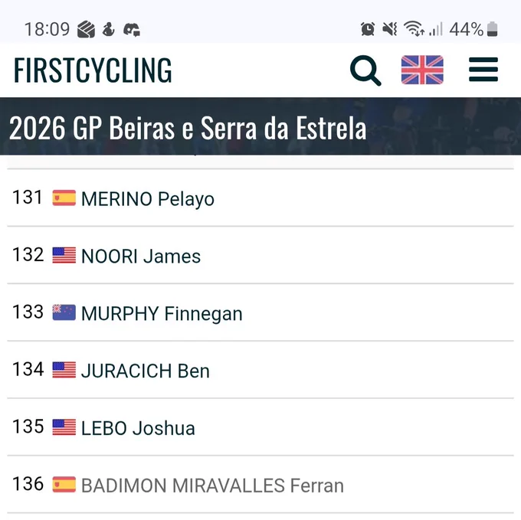Tap 2026 GP Beiras e Serra da Estrela title
521x520 pixels.
188,128
